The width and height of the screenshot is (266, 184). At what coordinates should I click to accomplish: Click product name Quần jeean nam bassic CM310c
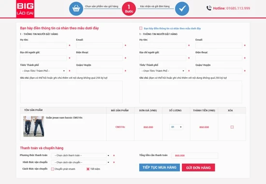64,117
